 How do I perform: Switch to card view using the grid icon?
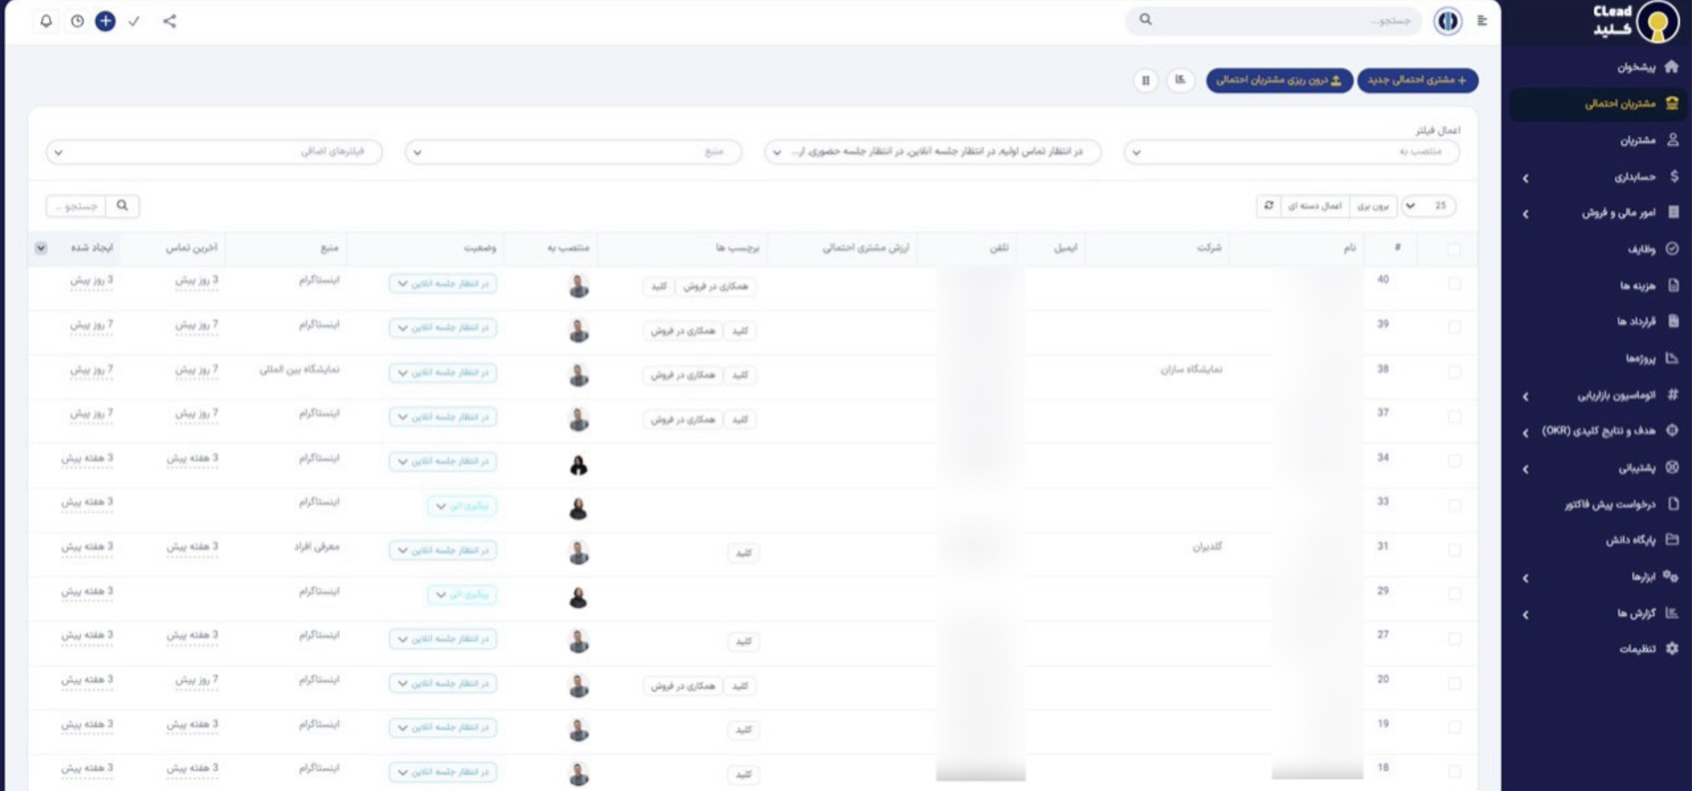click(1146, 80)
